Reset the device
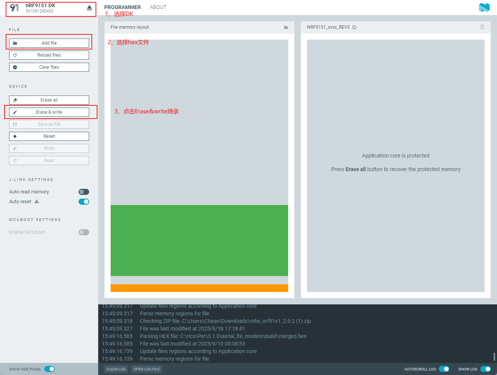 49,136
